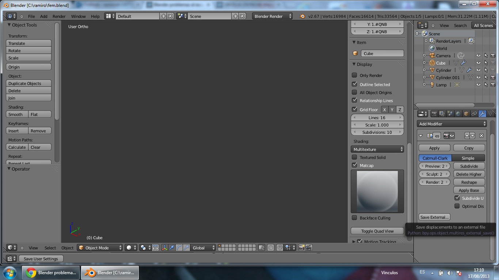Collapse the modifier panel with its triangle
The image size is (499, 280).
click(x=421, y=136)
